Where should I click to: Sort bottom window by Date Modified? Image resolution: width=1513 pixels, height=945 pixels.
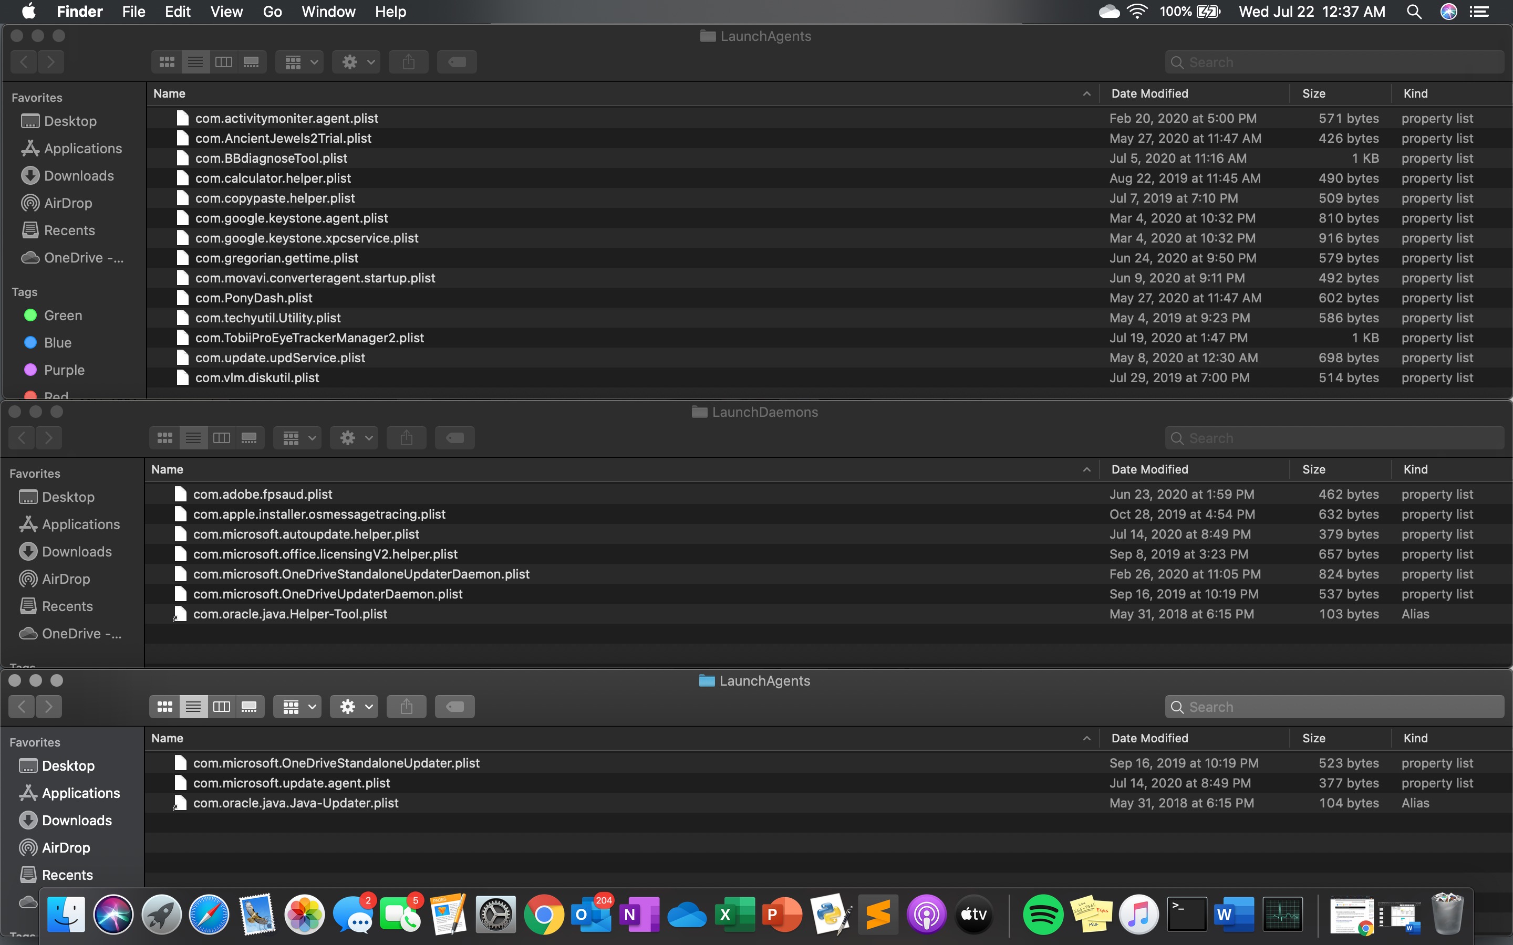click(x=1149, y=738)
